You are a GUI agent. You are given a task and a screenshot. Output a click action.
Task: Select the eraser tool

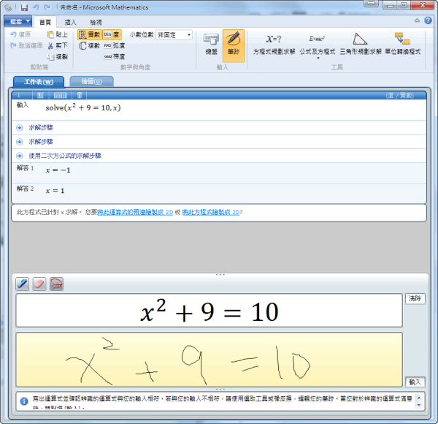coord(39,284)
